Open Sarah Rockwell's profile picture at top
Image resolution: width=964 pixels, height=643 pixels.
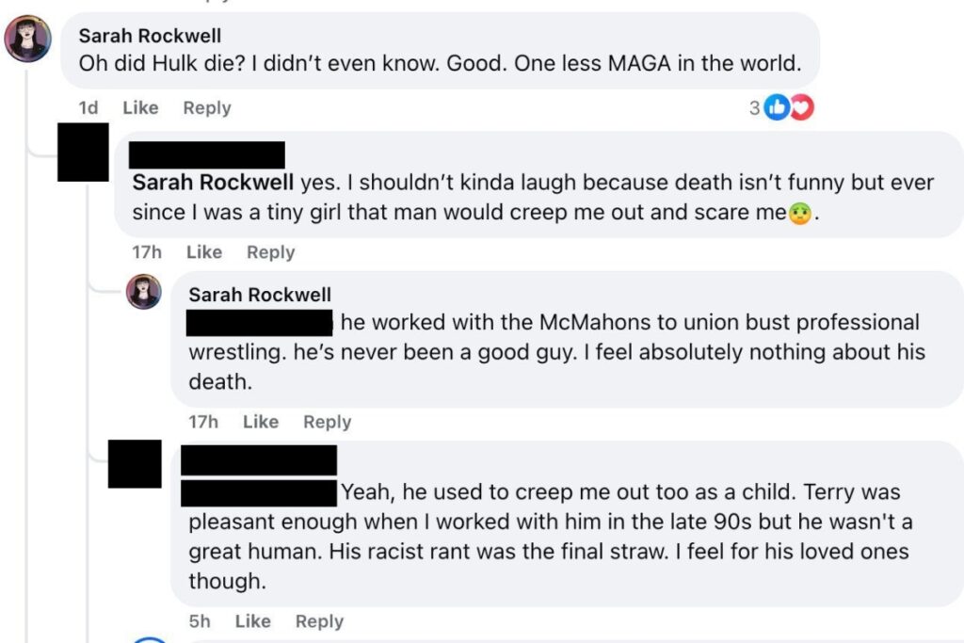point(28,38)
